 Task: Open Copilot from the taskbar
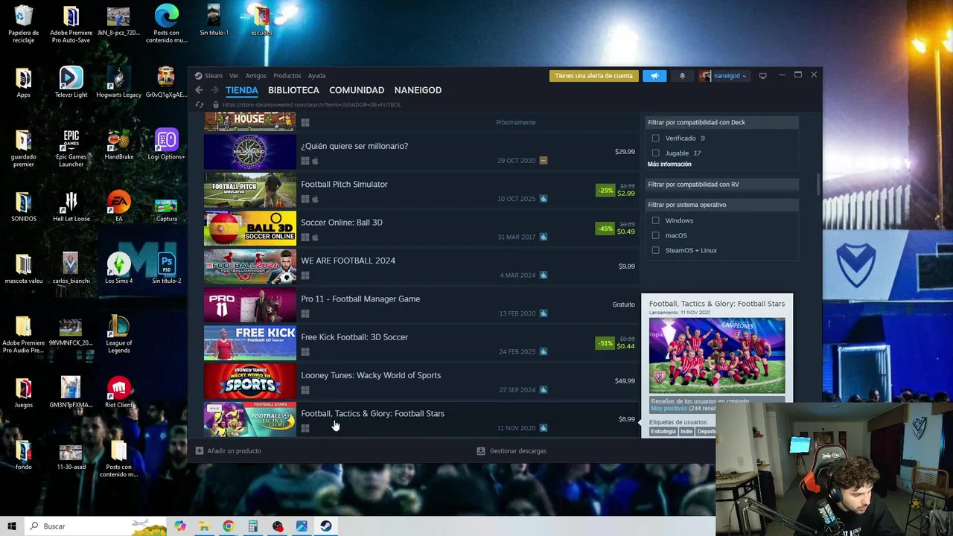[179, 526]
